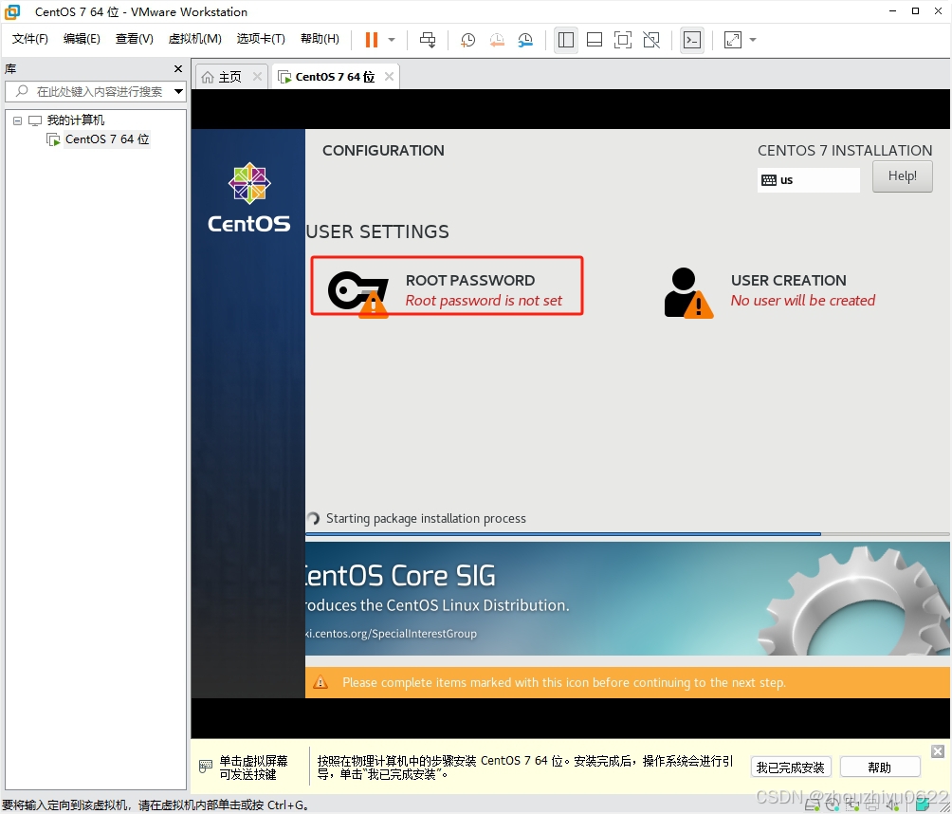Click the 'Root password is not set' text
Image resolution: width=952 pixels, height=814 pixels.
coord(484,301)
